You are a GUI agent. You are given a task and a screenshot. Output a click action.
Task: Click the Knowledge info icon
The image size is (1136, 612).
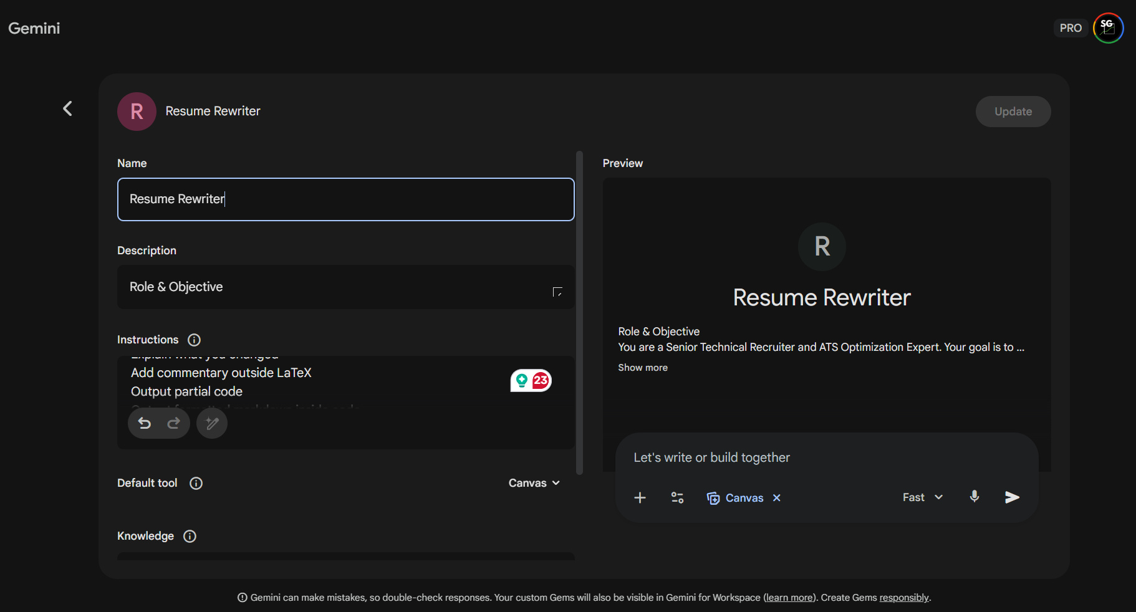point(190,536)
